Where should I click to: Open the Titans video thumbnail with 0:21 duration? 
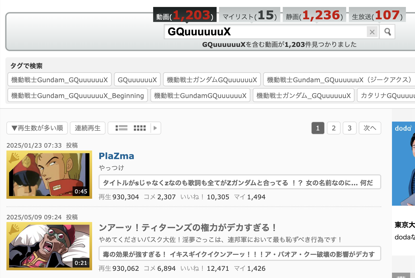click(49, 246)
